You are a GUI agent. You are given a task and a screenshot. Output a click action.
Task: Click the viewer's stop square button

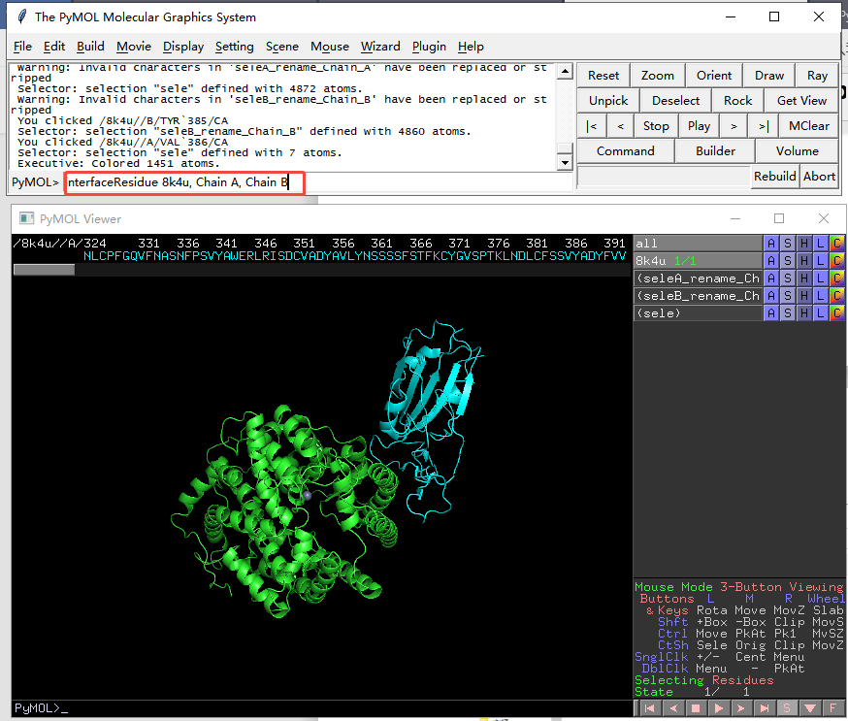tap(695, 708)
